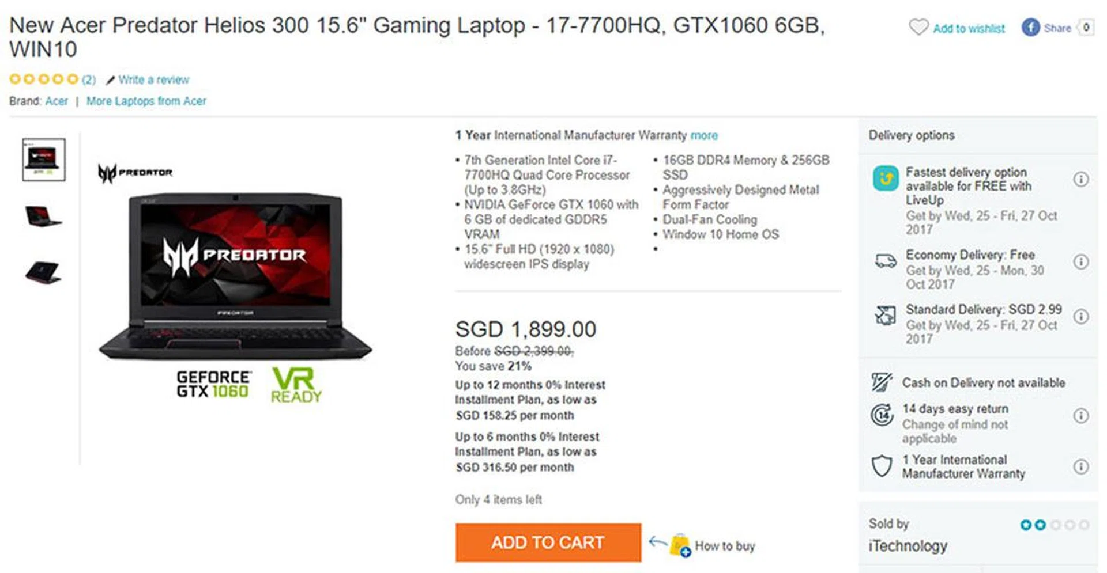The image size is (1107, 573).
Task: Click the heart wishlist icon
Action: click(918, 27)
